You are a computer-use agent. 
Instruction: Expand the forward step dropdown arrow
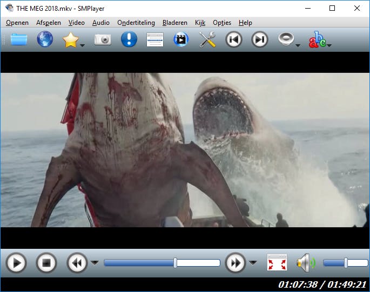pyautogui.click(x=253, y=262)
